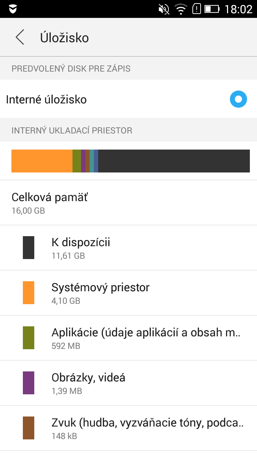This screenshot has width=257, height=458.
Task: Tap the muted sound status icon
Action: pos(164,9)
